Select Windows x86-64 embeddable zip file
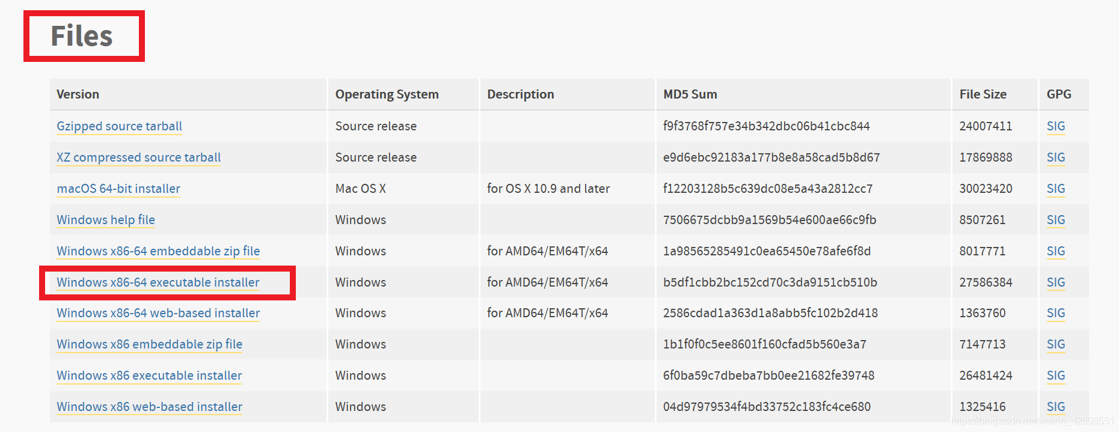 pyautogui.click(x=158, y=251)
